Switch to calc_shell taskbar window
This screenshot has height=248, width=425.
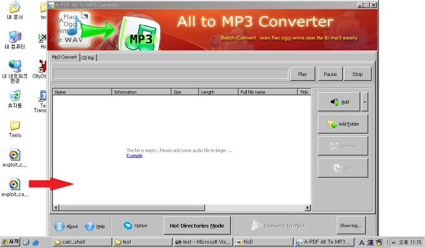(x=82, y=242)
